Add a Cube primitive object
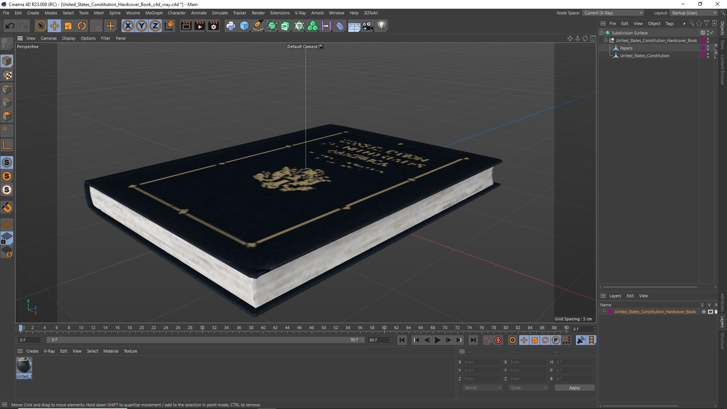Screen dimensions: 727x409 pos(245,26)
